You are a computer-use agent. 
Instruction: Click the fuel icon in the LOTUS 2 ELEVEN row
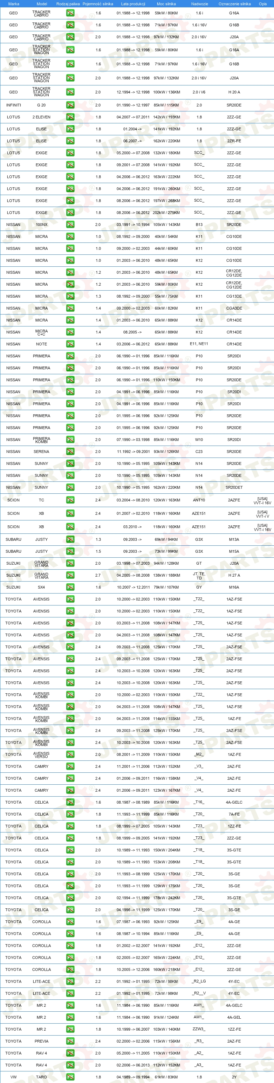(70, 117)
